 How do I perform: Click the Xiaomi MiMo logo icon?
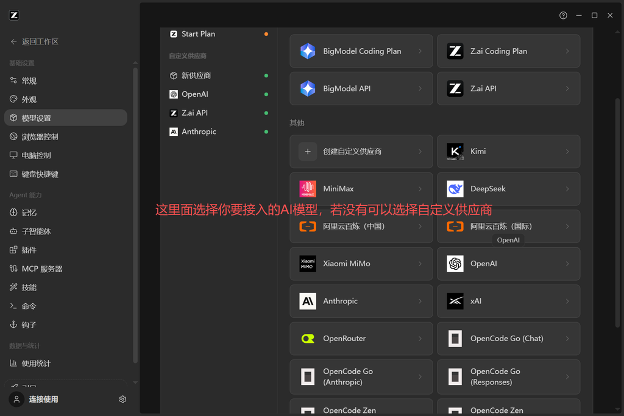tap(308, 264)
